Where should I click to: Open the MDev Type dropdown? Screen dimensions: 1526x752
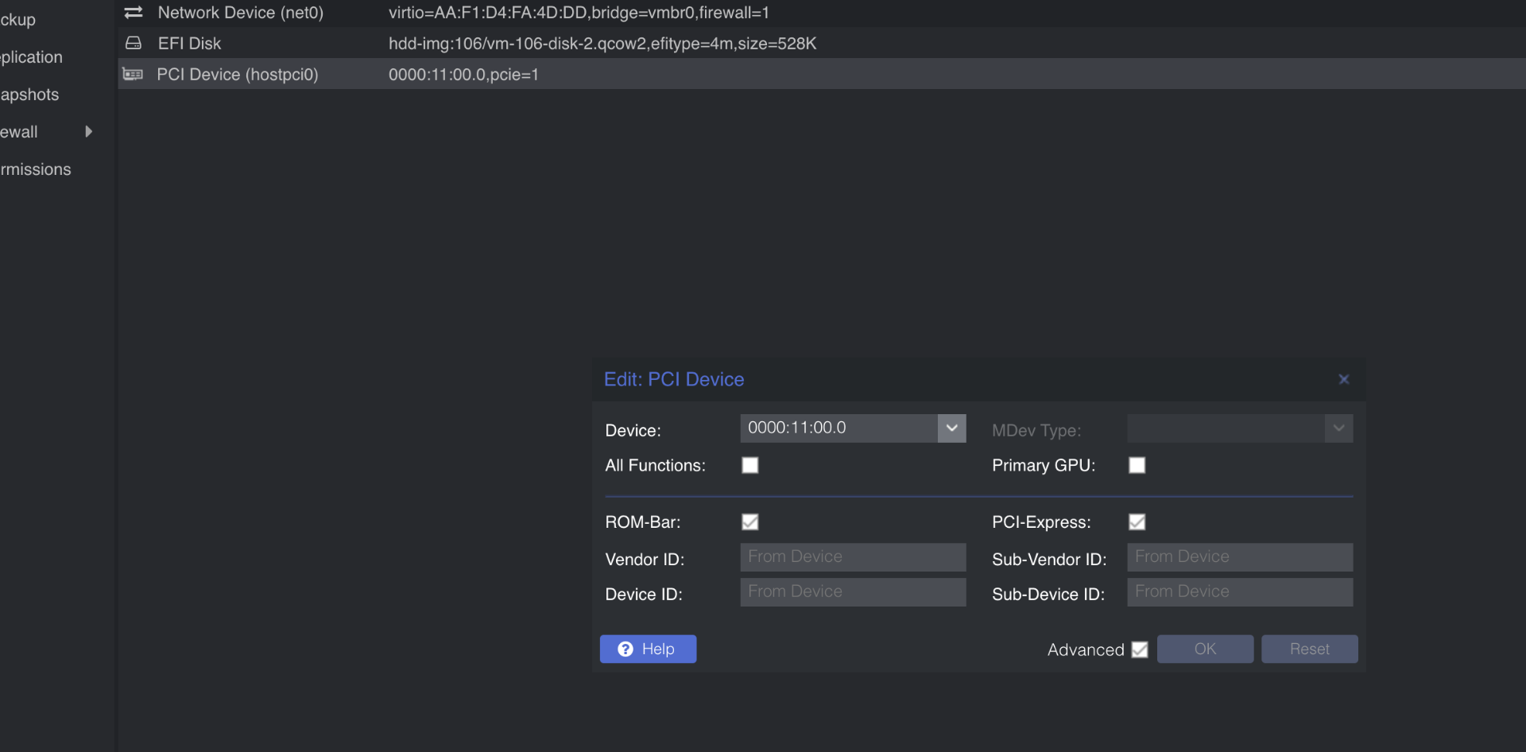[1338, 428]
